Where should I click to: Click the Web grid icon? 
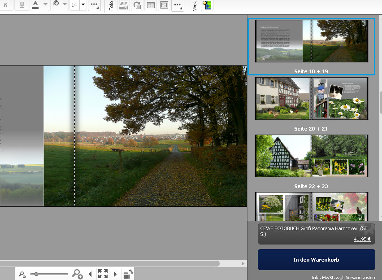tap(207, 5)
